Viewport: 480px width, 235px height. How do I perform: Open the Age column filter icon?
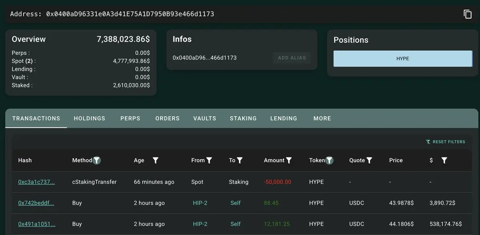pyautogui.click(x=155, y=160)
